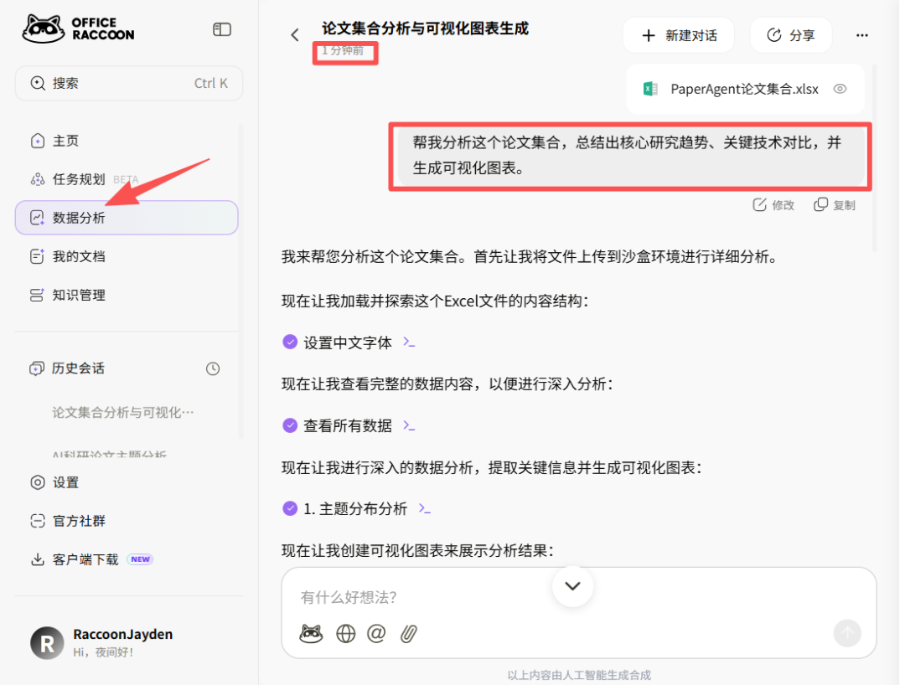Collapse the sidebar panel icon
905x685 pixels.
(x=222, y=29)
